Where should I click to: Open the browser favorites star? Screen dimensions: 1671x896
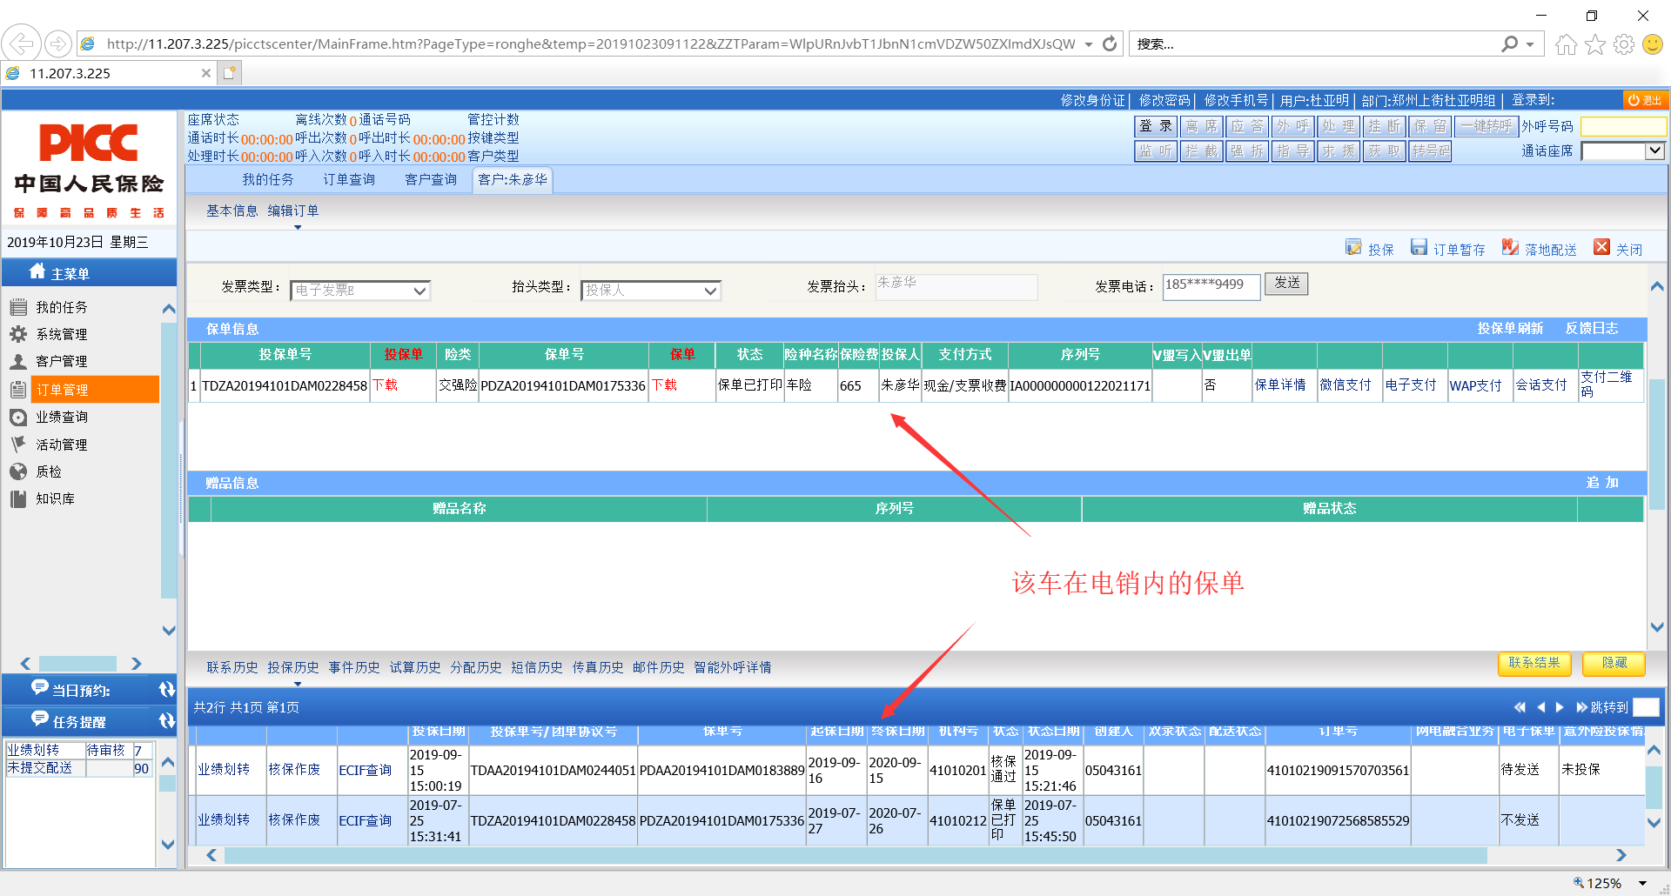pyautogui.click(x=1594, y=44)
